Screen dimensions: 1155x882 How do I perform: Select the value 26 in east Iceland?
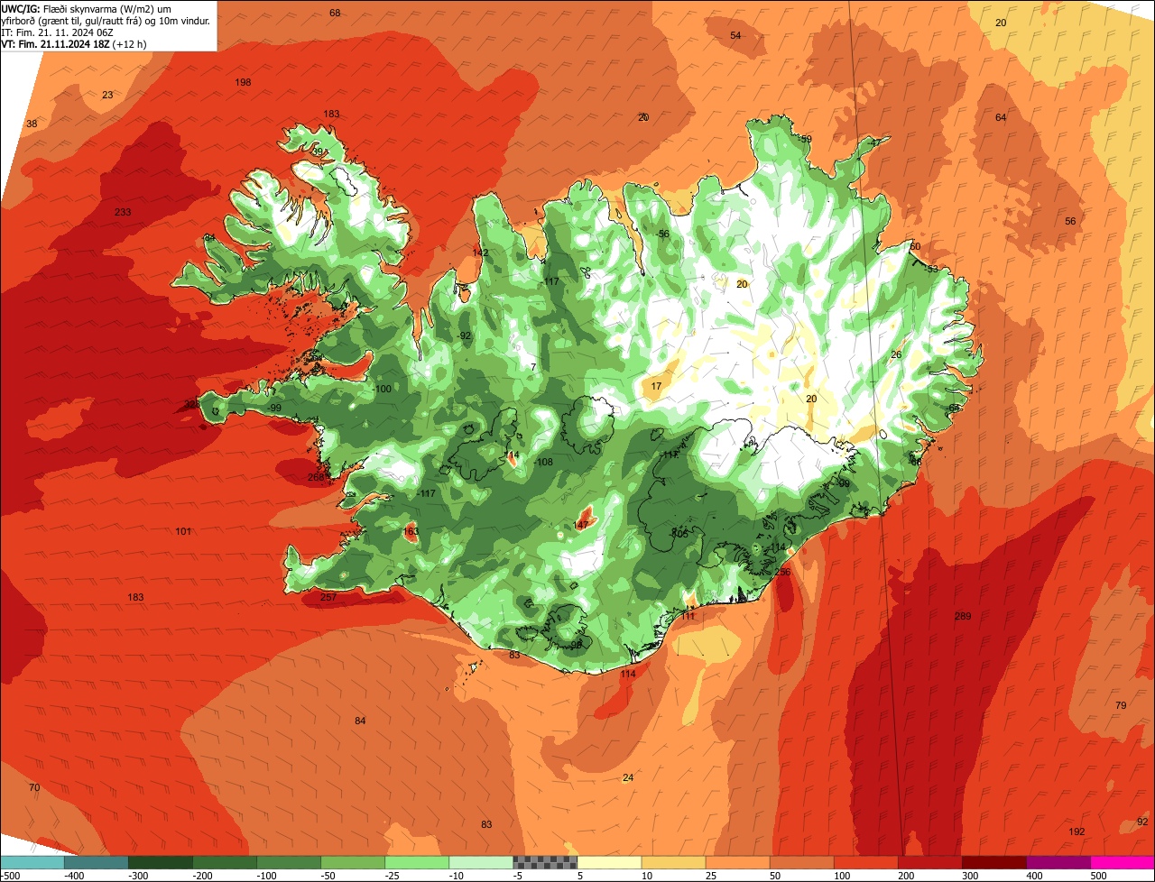896,354
